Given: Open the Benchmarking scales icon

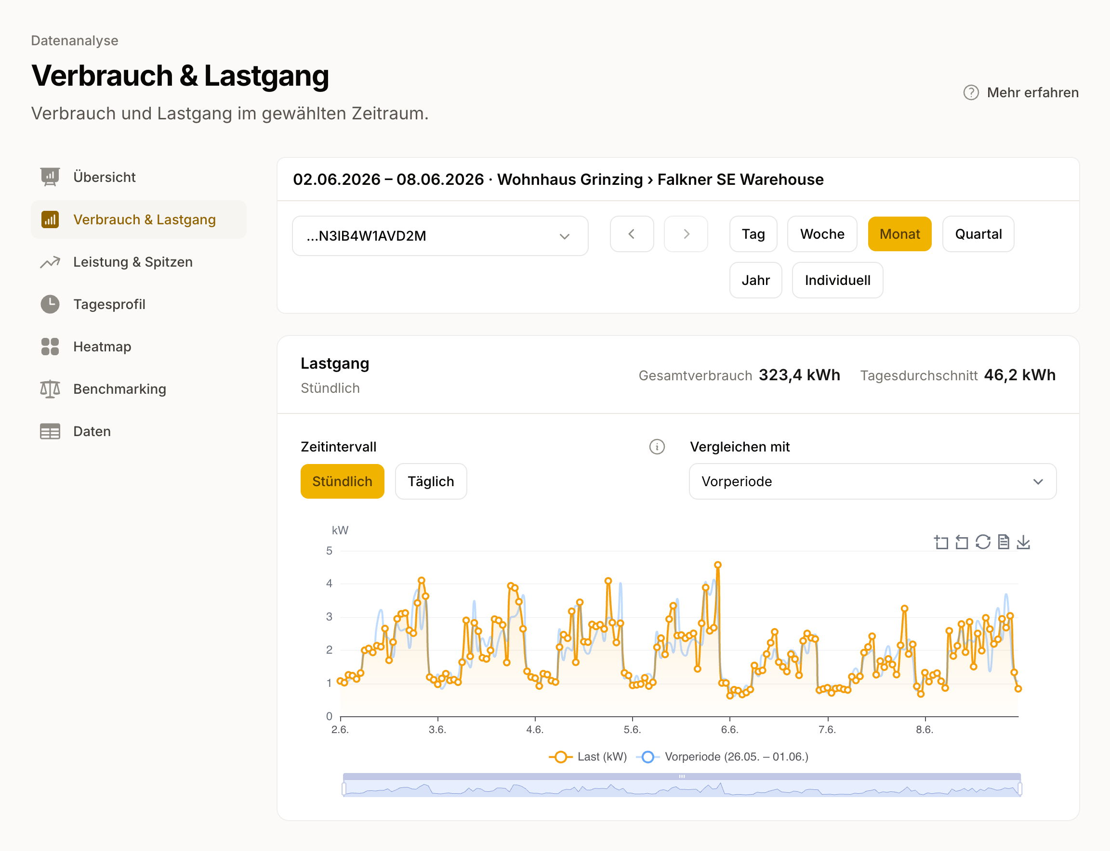Looking at the screenshot, I should [x=50, y=389].
